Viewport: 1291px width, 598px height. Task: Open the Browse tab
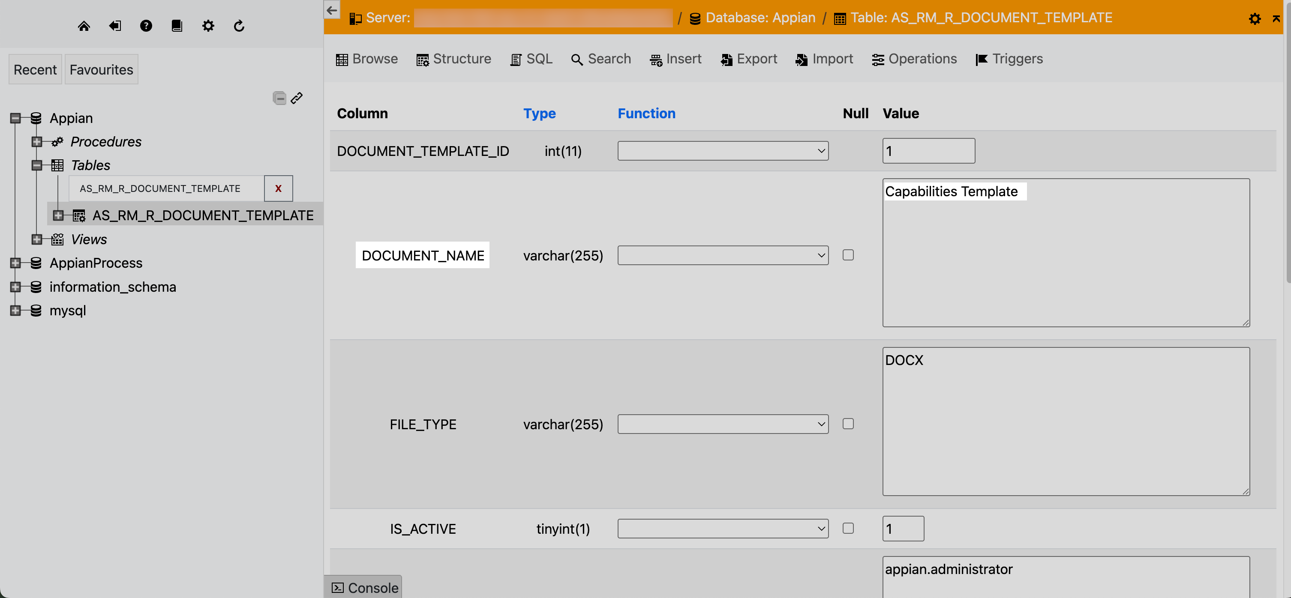pos(366,59)
